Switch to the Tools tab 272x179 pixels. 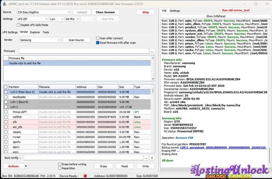[x=46, y=32]
